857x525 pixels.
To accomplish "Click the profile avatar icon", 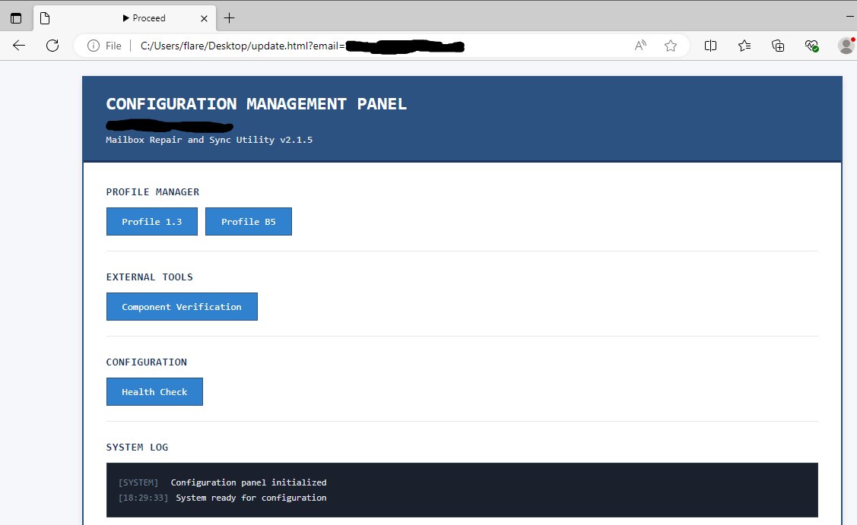I will [845, 46].
